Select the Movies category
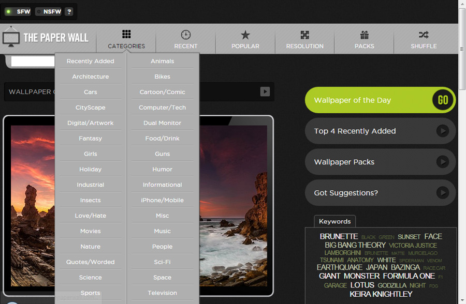The image size is (466, 304). [90, 231]
